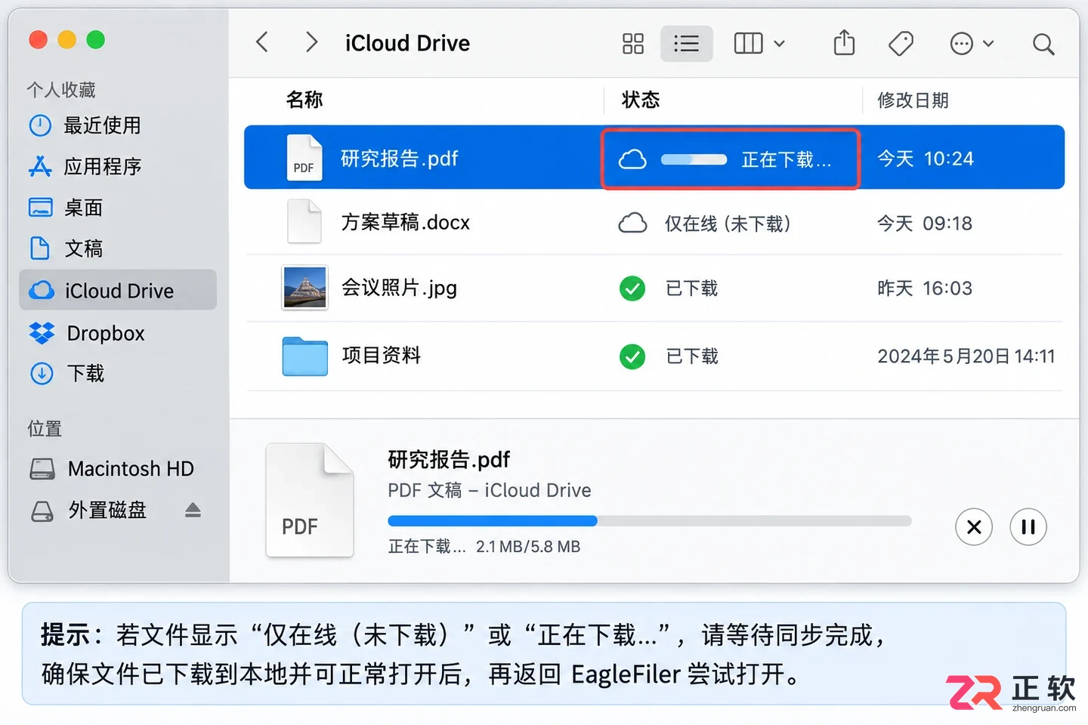Image resolution: width=1088 pixels, height=725 pixels.
Task: Eject the 外置磁盘 external disk
Action: (x=193, y=511)
